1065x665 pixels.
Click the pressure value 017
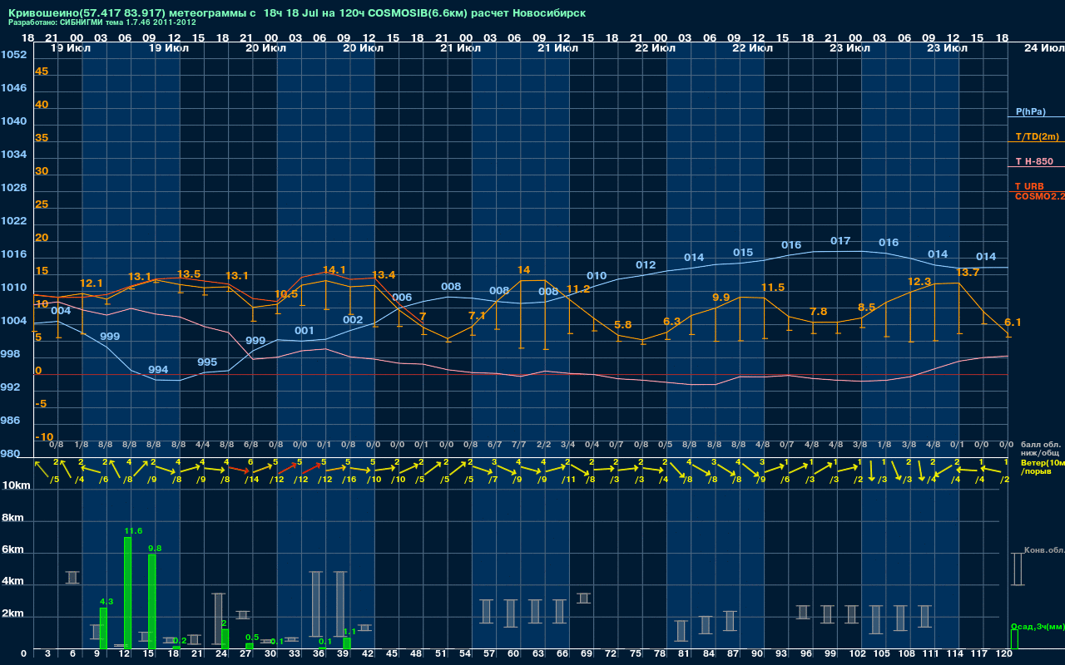840,241
